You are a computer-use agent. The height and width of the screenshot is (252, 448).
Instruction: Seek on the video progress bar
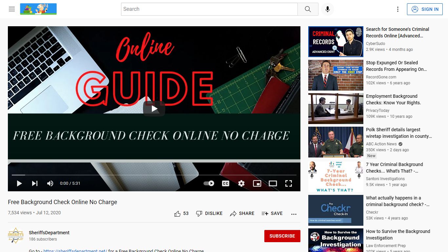tap(154, 175)
